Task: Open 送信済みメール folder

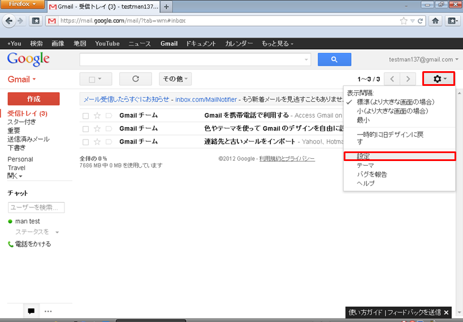Action: pos(28,139)
